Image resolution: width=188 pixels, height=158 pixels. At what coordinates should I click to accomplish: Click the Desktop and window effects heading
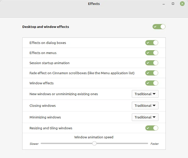(46, 27)
